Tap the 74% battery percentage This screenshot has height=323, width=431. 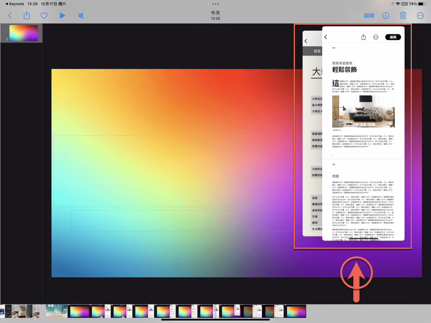[x=413, y=4]
